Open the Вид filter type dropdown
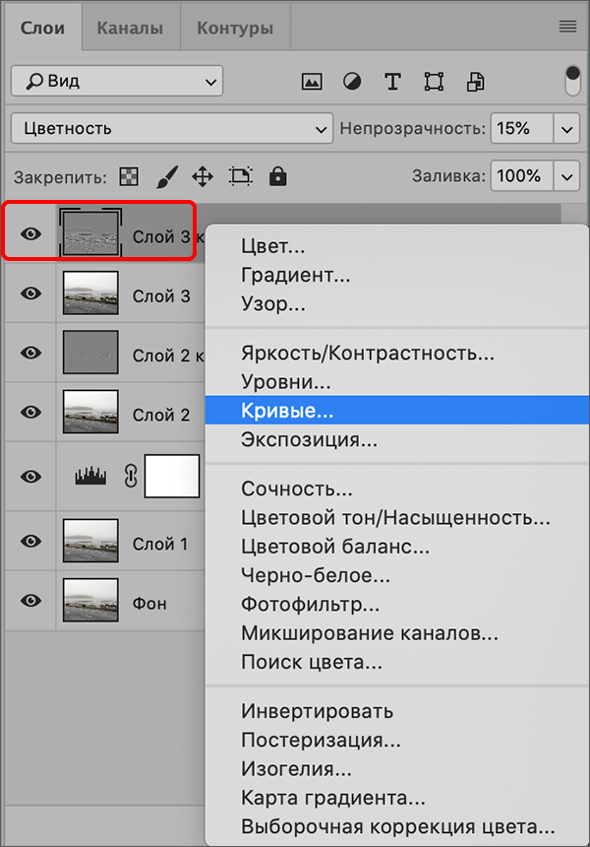This screenshot has height=847, width=590. 117,81
